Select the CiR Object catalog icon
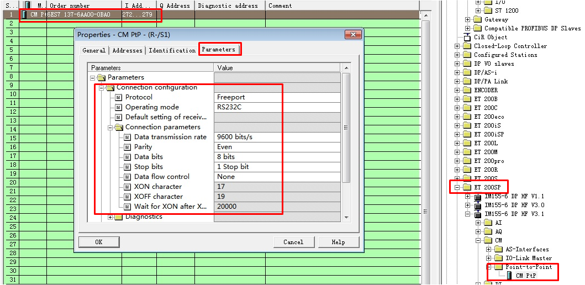Viewport: 585px width, 285px height. click(x=467, y=37)
